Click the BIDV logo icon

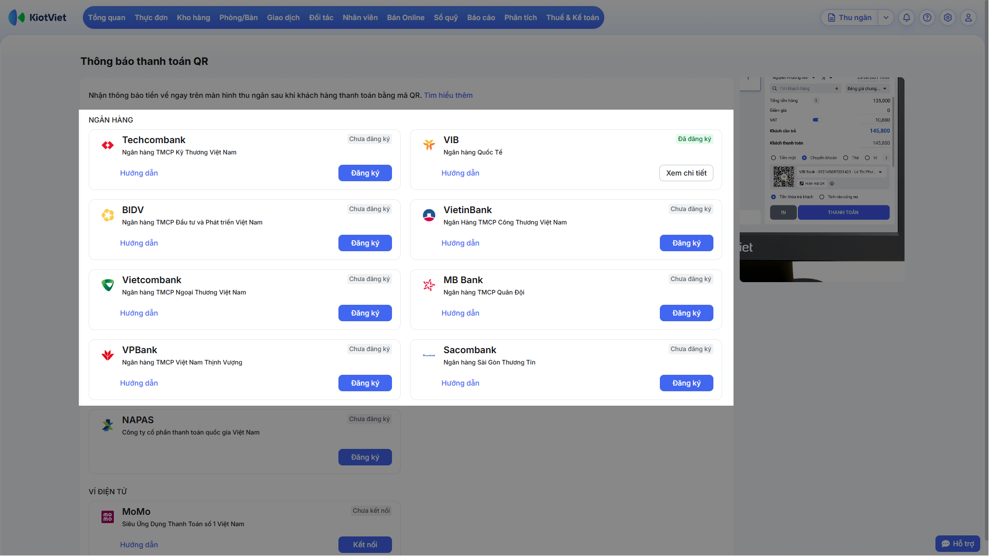(x=108, y=215)
